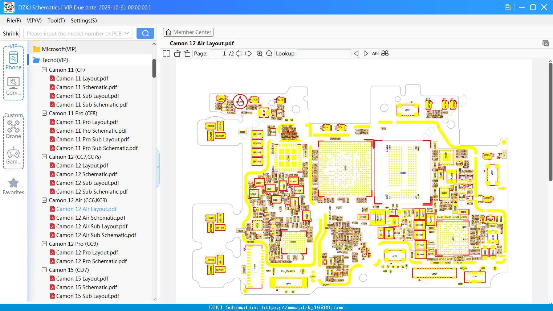Click the Shrink button
The height and width of the screenshot is (311, 553).
[11, 33]
